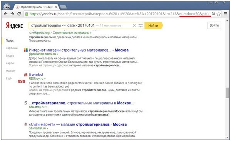Maximize the browser window
This screenshot has height=141, width=231.
click(216, 2)
